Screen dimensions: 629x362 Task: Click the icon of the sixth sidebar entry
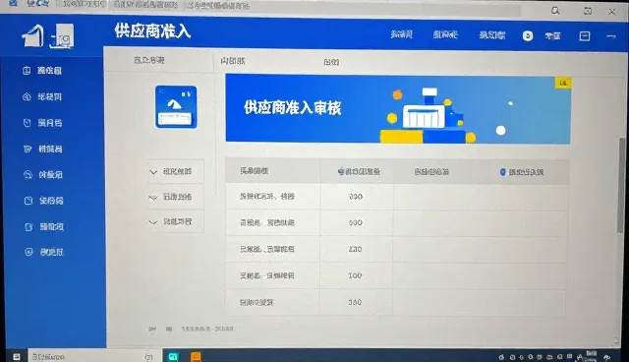(29, 201)
